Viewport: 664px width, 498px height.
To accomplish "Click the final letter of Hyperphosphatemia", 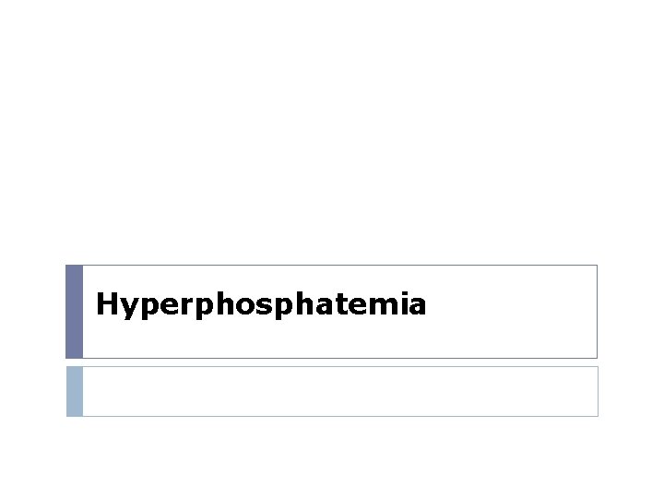I will (x=417, y=306).
